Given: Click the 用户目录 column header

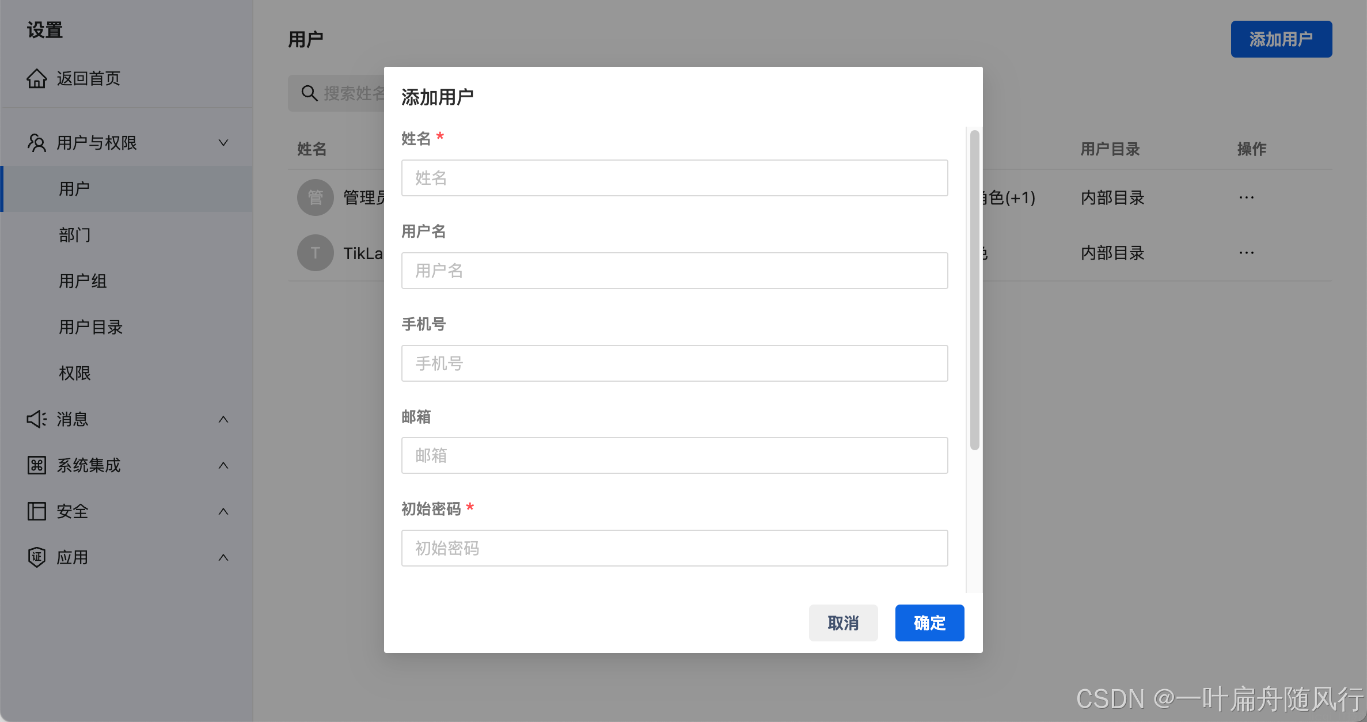Looking at the screenshot, I should [x=1110, y=149].
